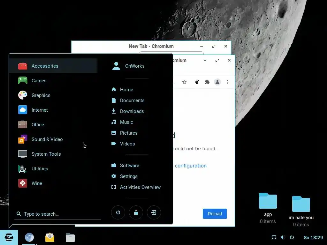Click the Zorin start menu button

click(9, 237)
